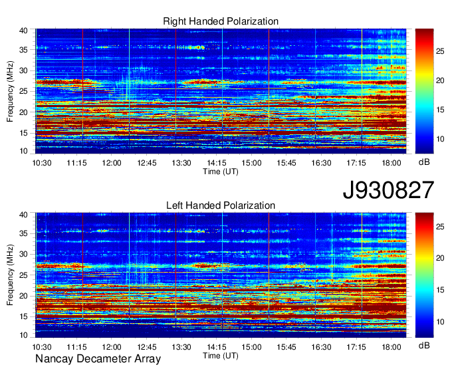Click the 10:30 time tick of Right Handed plot
Viewport: 452px width, 367px height.
pos(42,163)
